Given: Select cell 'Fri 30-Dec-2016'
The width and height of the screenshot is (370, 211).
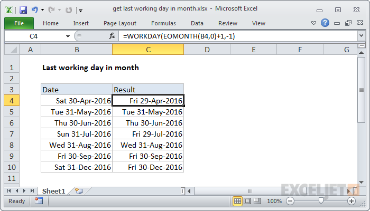Looking at the screenshot, I should point(148,167).
